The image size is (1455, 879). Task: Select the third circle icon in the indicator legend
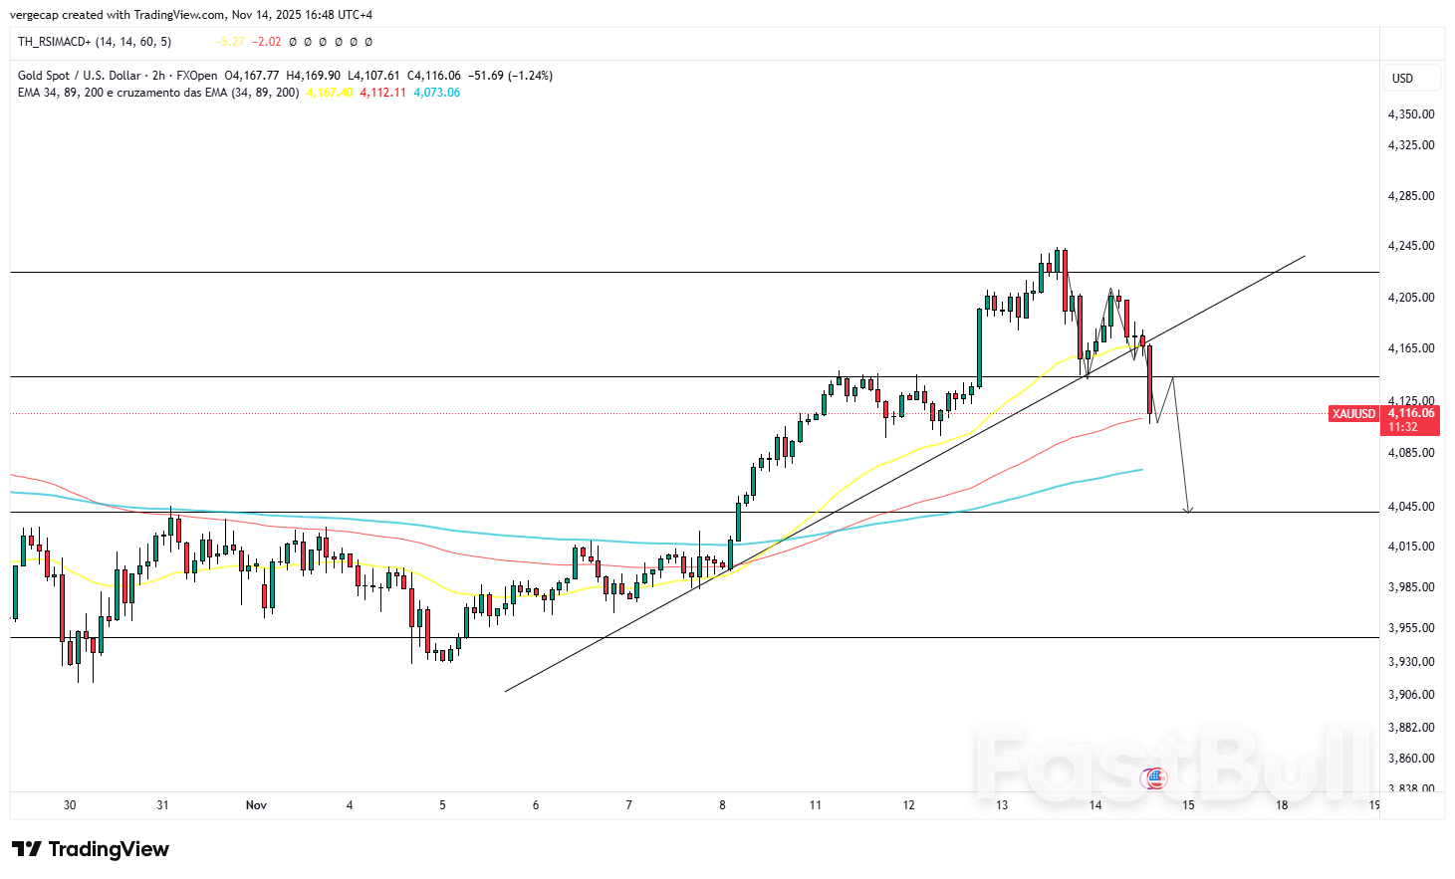322,42
